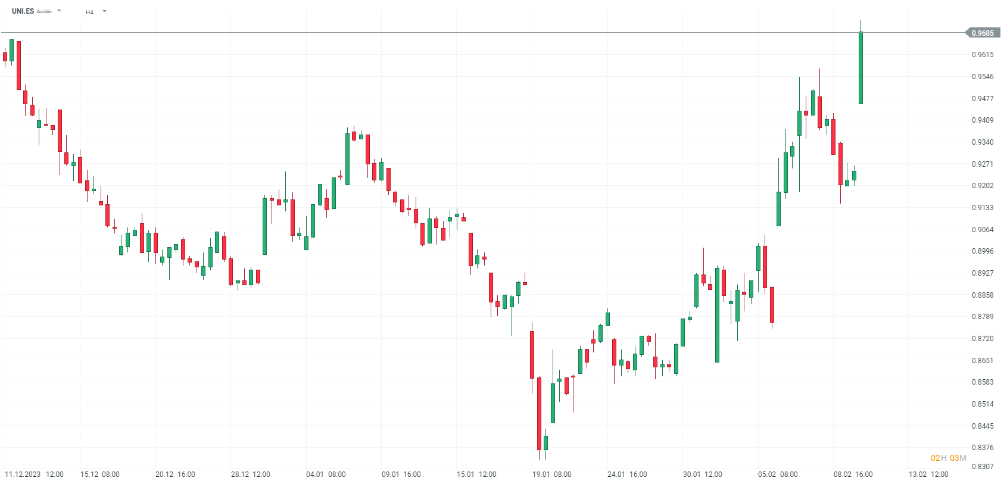
Task: Click the latest tall green candle at 0.9685
Action: pyautogui.click(x=861, y=67)
